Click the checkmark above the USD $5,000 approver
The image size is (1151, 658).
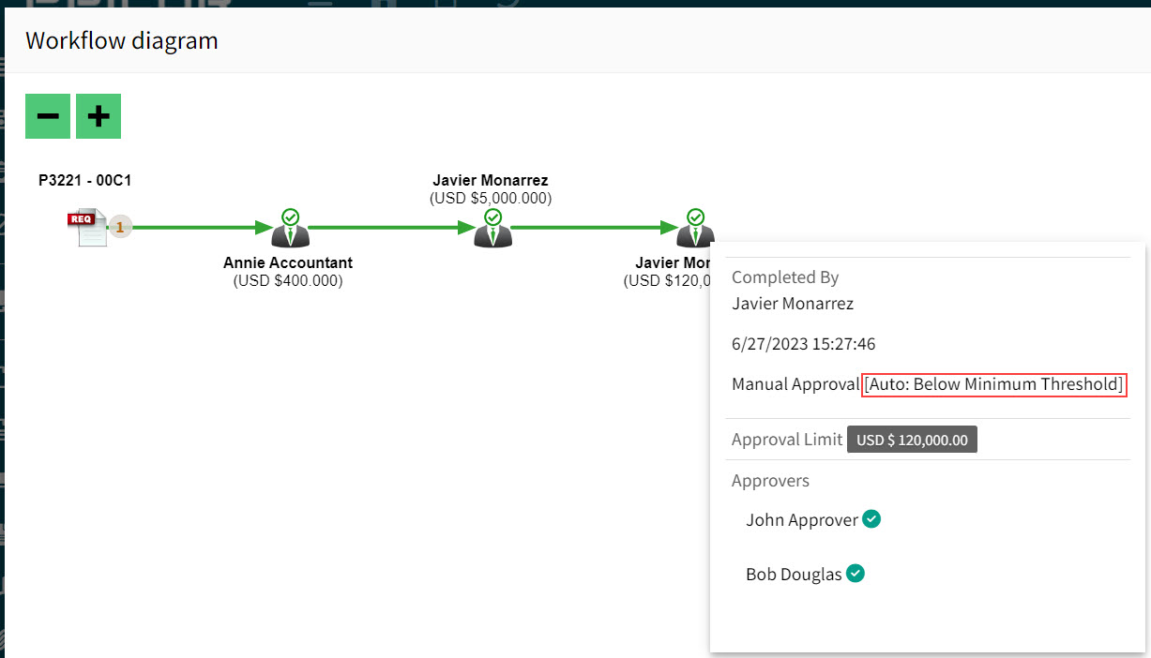[x=492, y=217]
